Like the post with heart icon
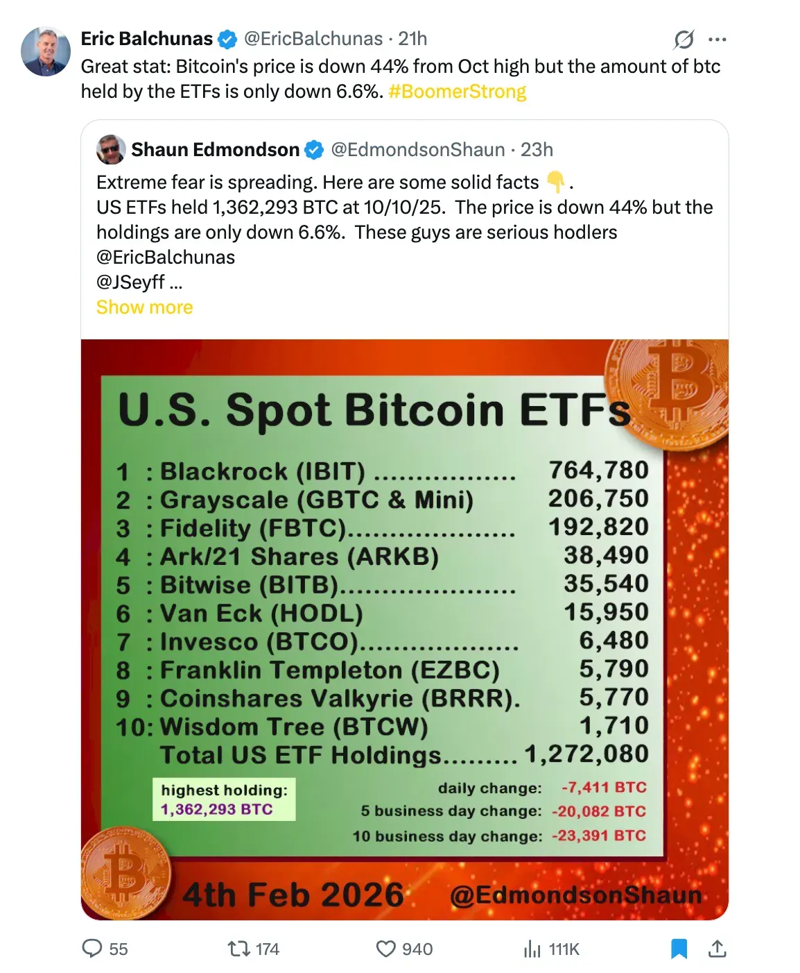Viewport: 800px width, 973px height. 385,948
